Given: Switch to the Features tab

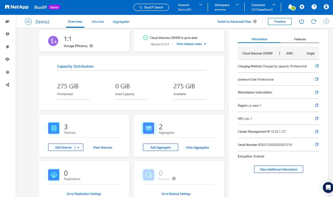Looking at the screenshot, I should point(300,39).
